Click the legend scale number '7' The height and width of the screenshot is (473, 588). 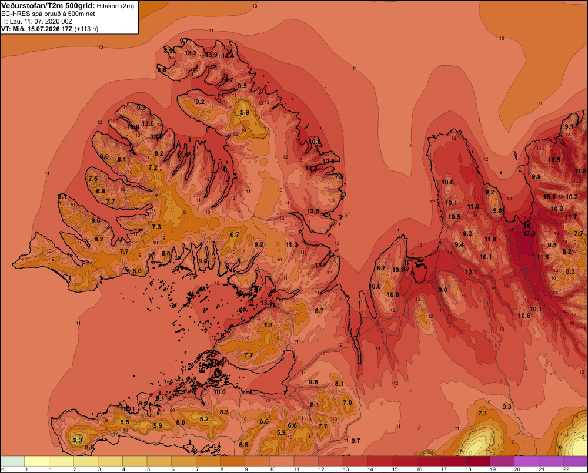197,469
